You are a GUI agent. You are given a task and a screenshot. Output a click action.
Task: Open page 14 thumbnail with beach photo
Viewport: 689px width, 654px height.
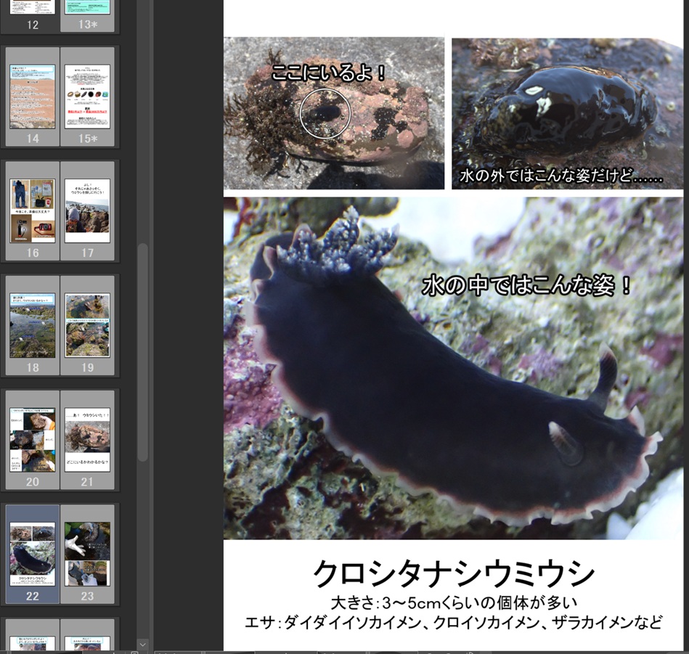(33, 97)
